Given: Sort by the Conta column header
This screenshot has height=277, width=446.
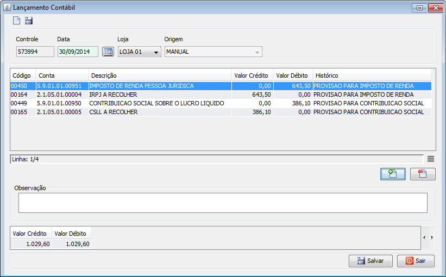Looking at the screenshot, I should 62,75.
